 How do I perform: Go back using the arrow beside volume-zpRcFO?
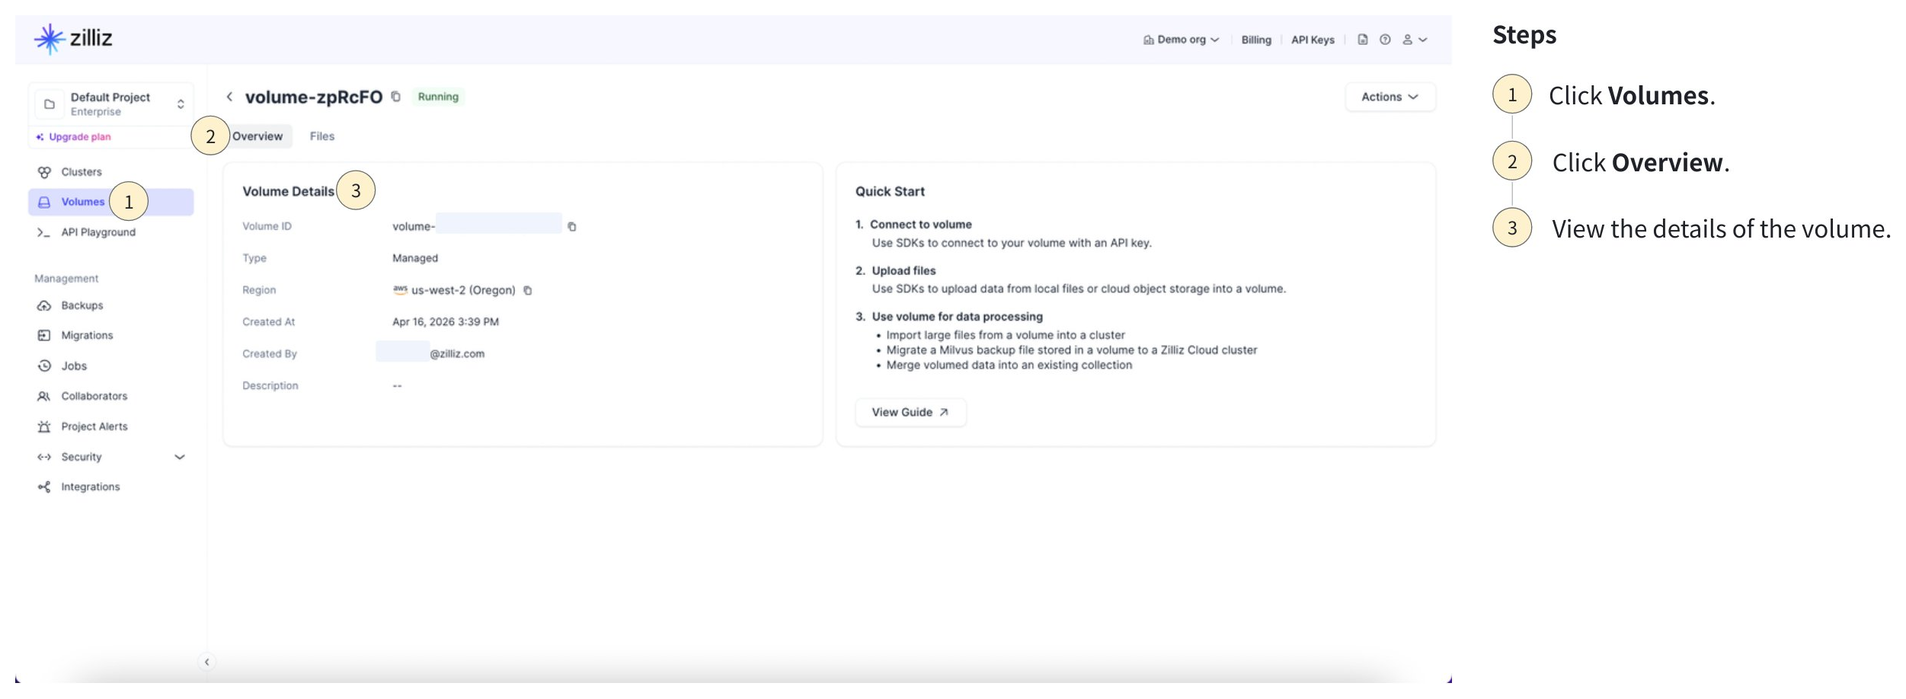click(229, 97)
